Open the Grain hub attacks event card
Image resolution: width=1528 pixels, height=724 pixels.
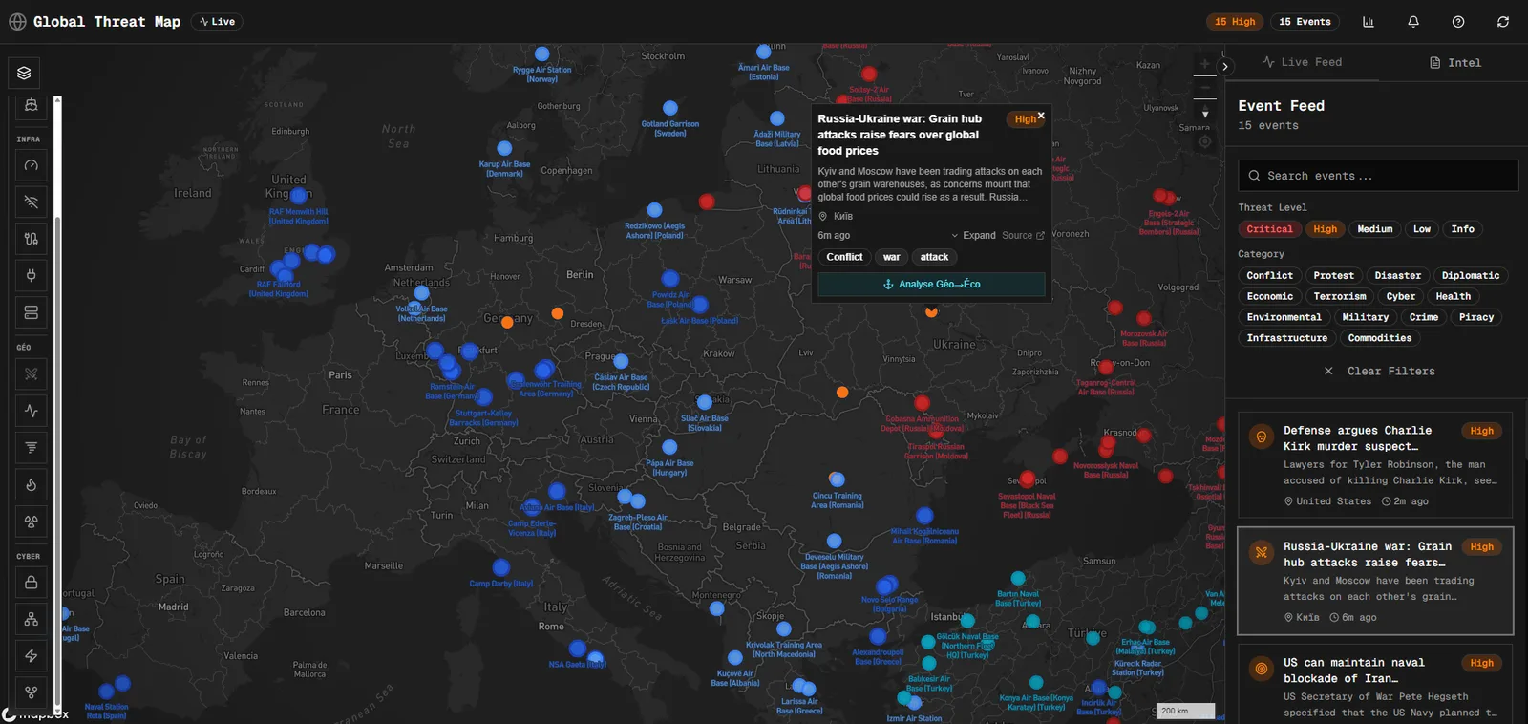pos(1375,581)
